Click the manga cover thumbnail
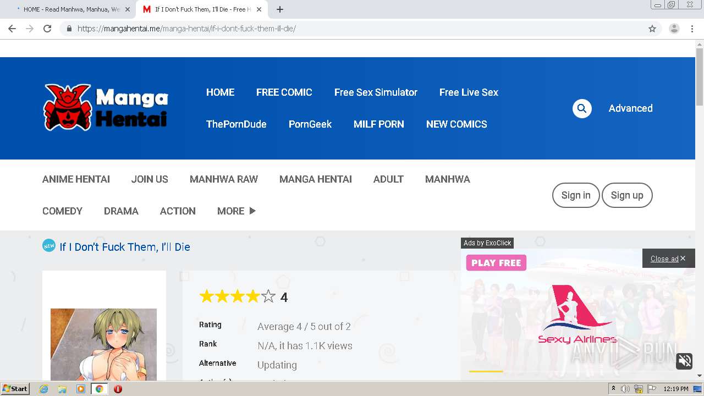The image size is (704, 396). pos(103,344)
